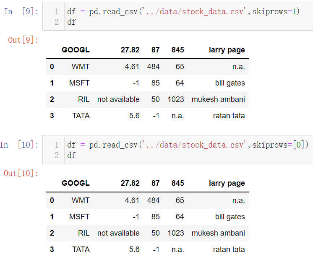Click 27.82 header in Out[9] table
Image resolution: width=313 pixels, height=257 pixels.
(x=130, y=50)
